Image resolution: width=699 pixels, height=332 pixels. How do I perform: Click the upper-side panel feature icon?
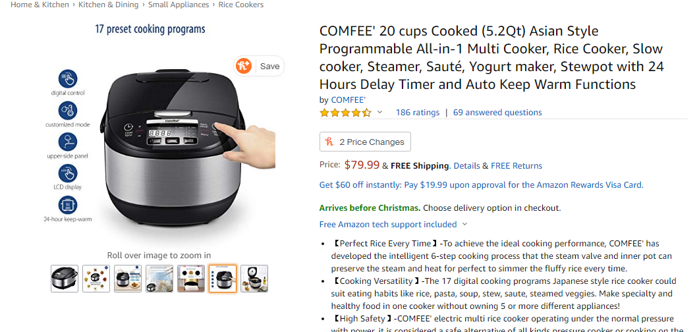[x=68, y=142]
